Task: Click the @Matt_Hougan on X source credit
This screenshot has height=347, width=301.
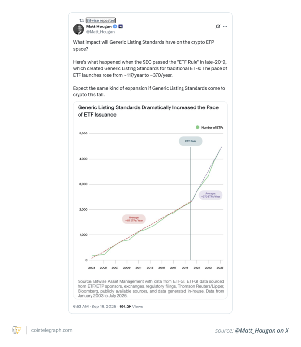Action: click(x=261, y=330)
